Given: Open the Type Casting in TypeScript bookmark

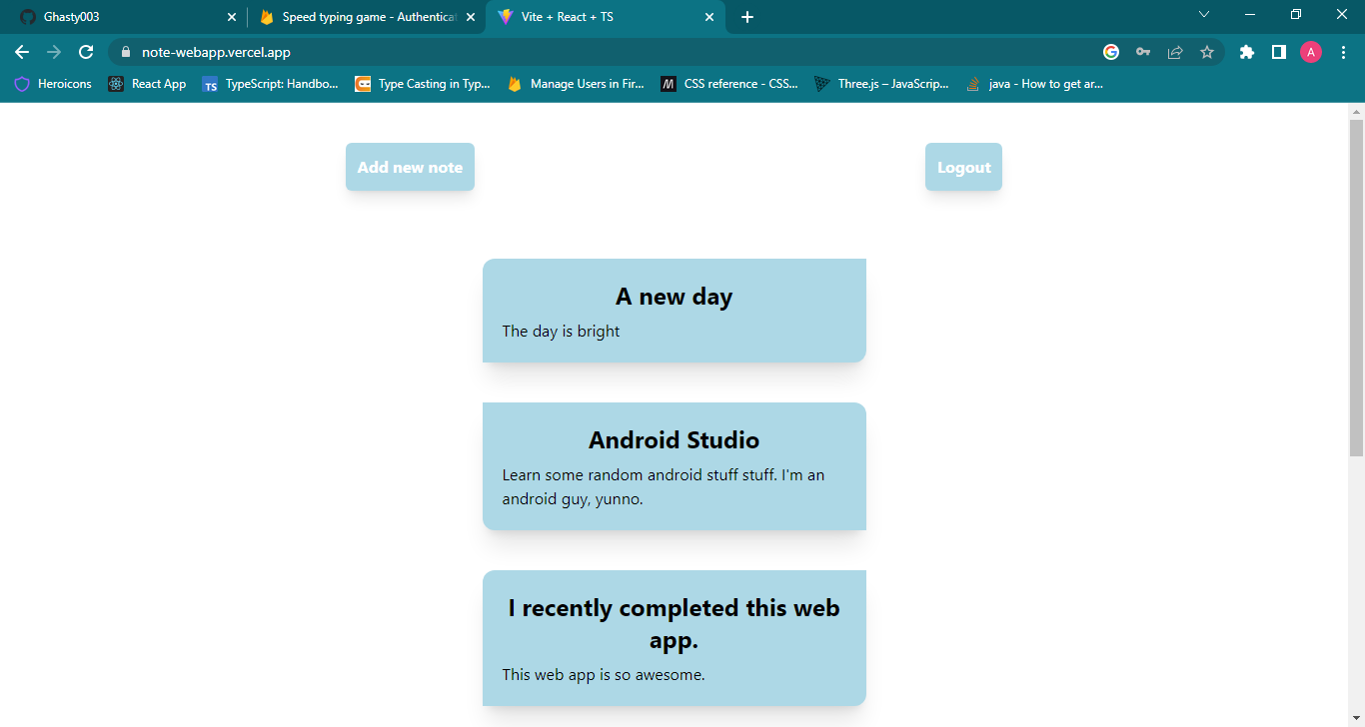Looking at the screenshot, I should [x=423, y=84].
